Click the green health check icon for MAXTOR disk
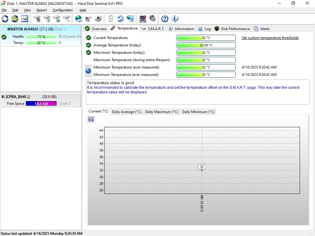Image resolution: width=315 pixels, height=236 pixels. 4,37
